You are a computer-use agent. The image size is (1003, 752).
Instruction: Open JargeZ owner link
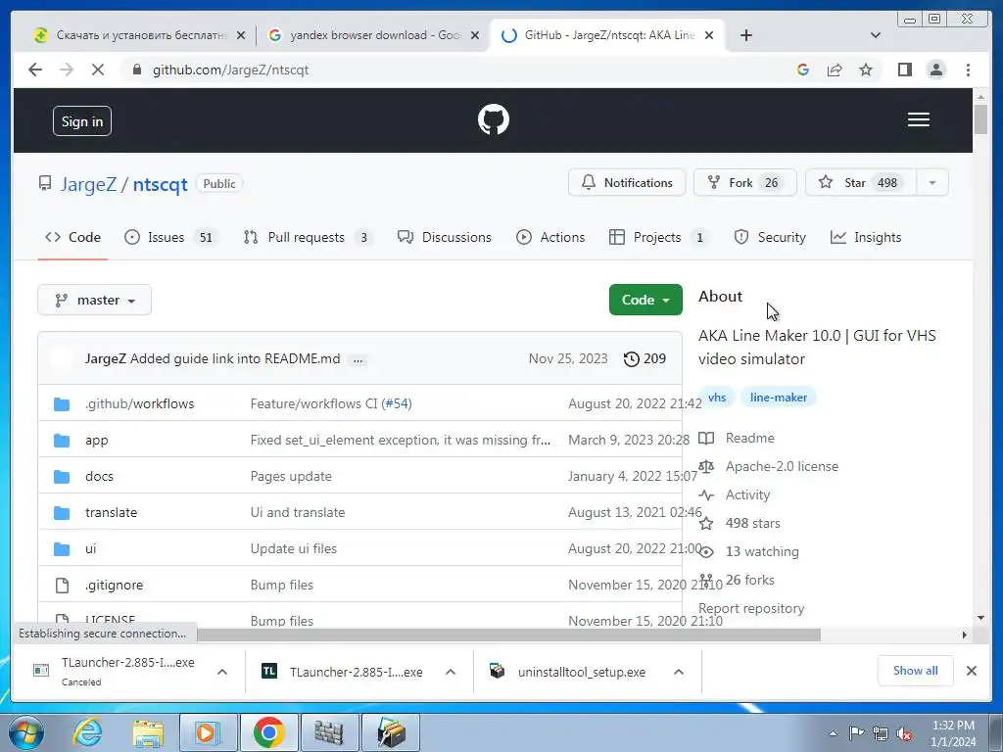click(88, 184)
